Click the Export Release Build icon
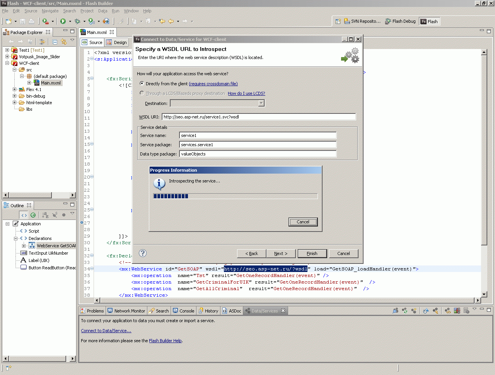 tap(106, 21)
